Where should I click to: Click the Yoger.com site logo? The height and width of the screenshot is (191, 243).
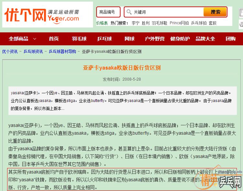click(x=47, y=15)
